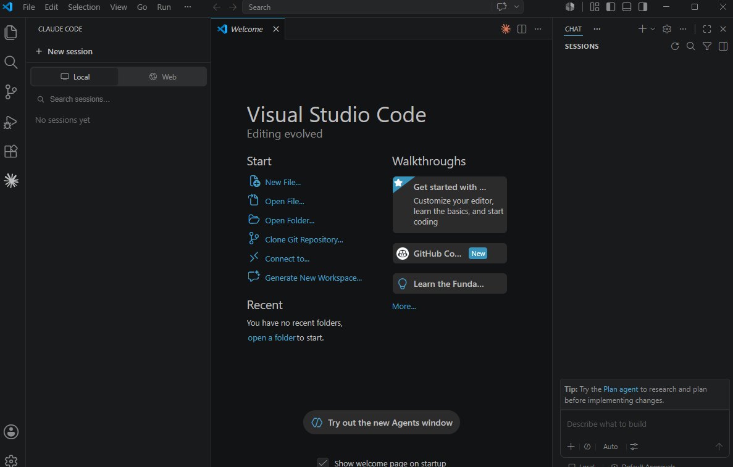Image resolution: width=733 pixels, height=467 pixels.
Task: Refresh the chat sessions list
Action: point(675,46)
